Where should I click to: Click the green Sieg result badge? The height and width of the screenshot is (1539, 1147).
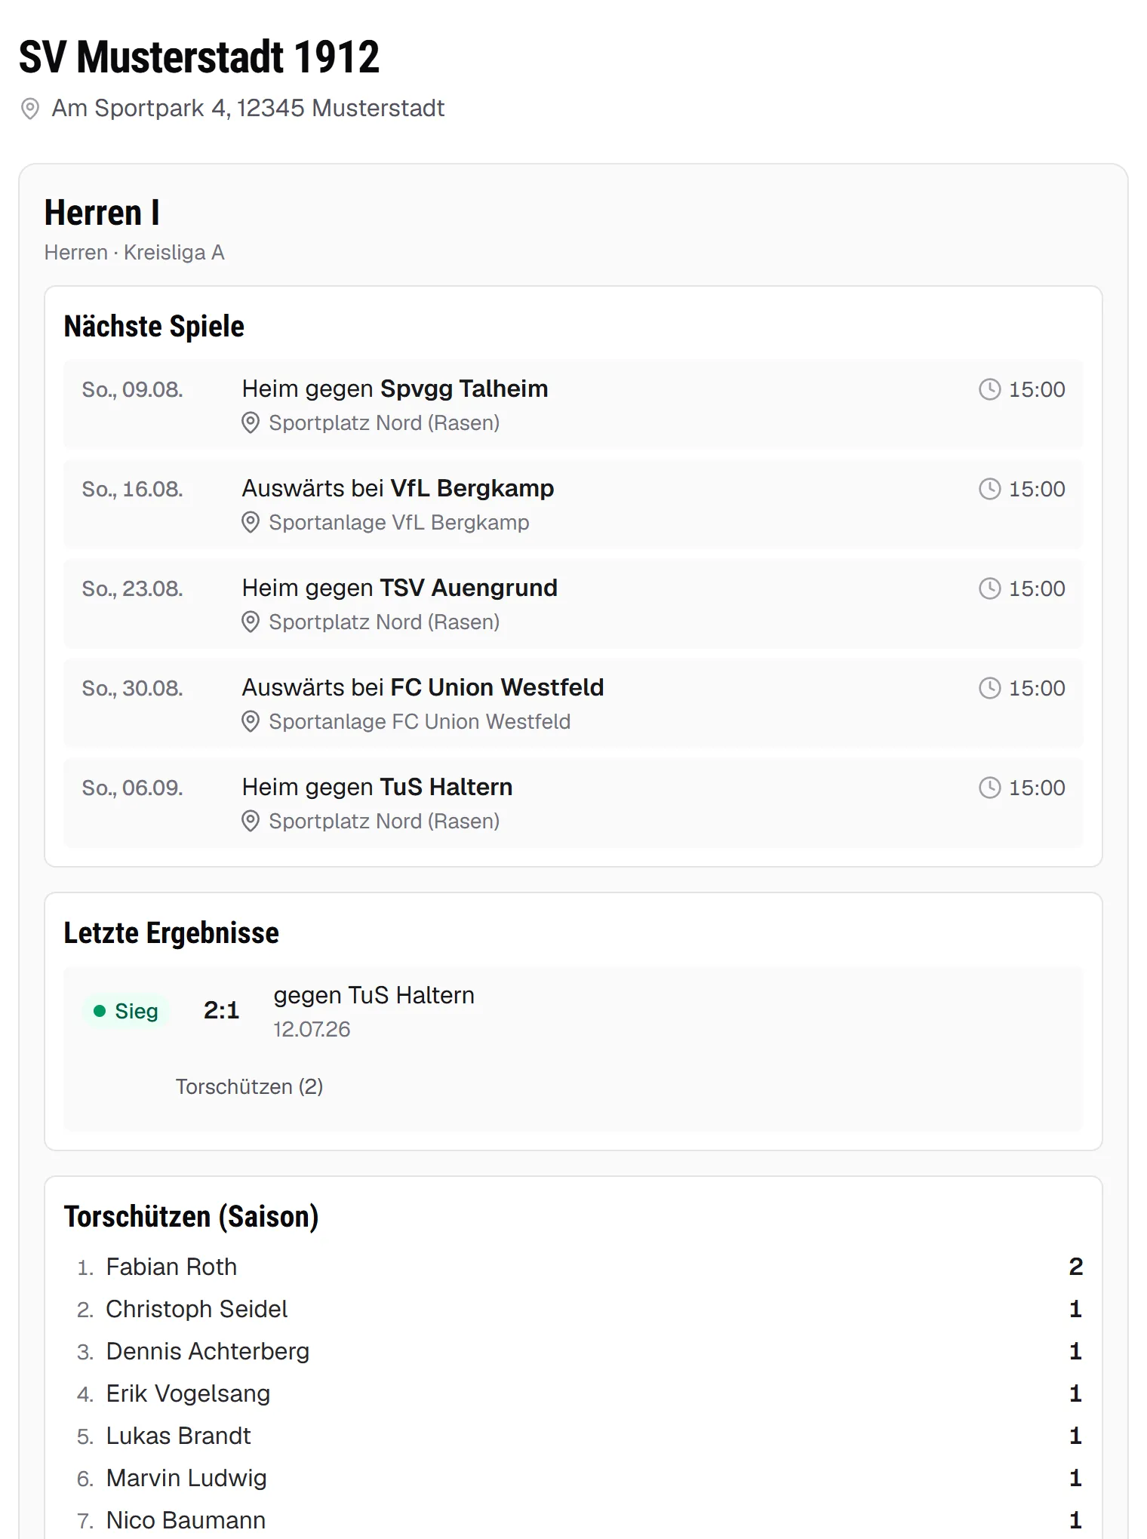[126, 1011]
